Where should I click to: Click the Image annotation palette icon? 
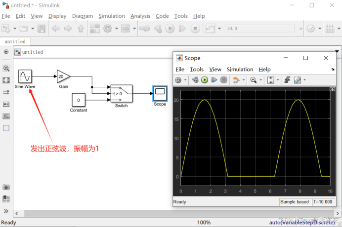pos(6,116)
